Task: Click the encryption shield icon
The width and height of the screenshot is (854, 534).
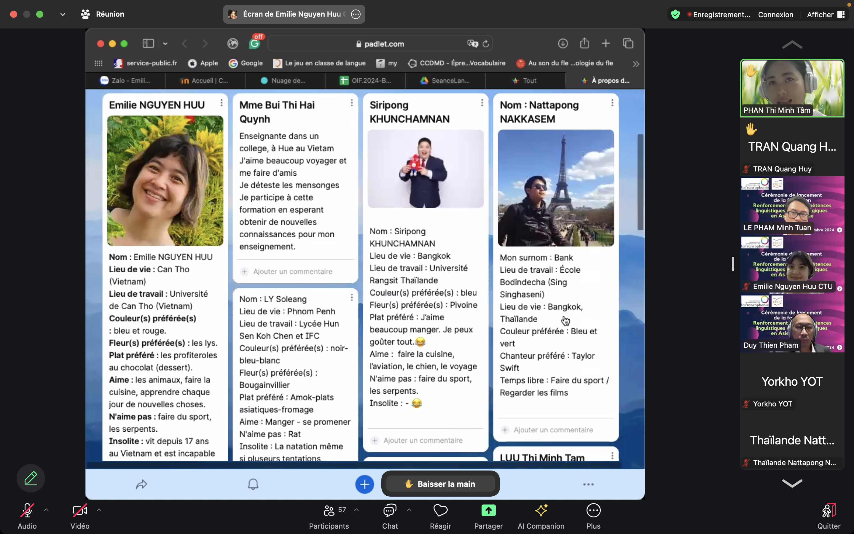Action: [675, 15]
